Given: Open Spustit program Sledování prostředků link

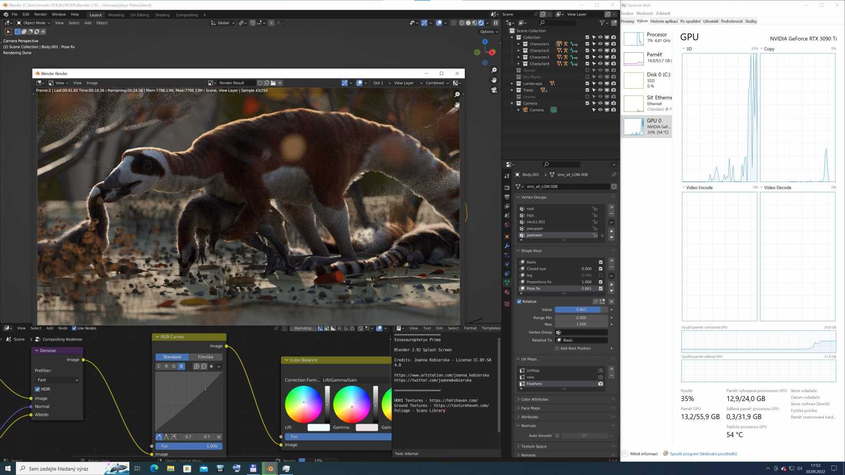Looking at the screenshot, I should [703, 454].
